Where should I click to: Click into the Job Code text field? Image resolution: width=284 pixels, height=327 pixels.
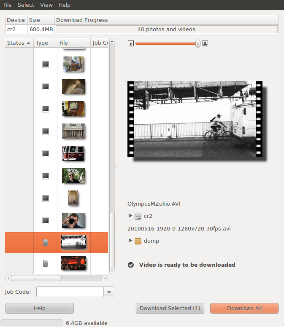tap(70, 292)
